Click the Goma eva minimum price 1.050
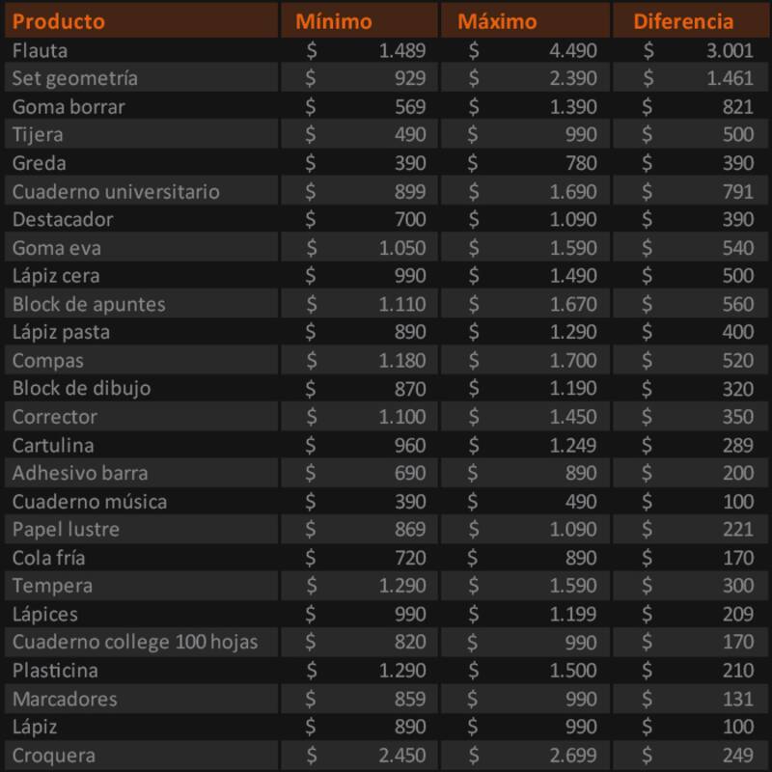This screenshot has width=772, height=772. pyautogui.click(x=402, y=248)
